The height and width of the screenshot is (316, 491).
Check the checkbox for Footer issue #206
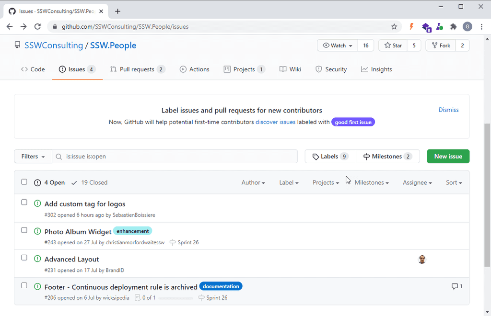(x=24, y=285)
